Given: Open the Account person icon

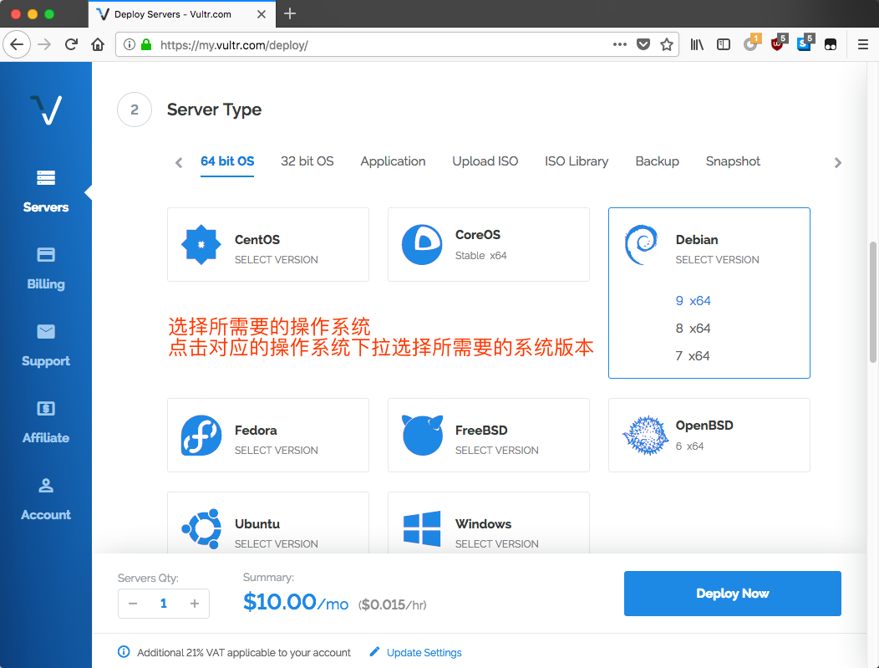Looking at the screenshot, I should [46, 485].
